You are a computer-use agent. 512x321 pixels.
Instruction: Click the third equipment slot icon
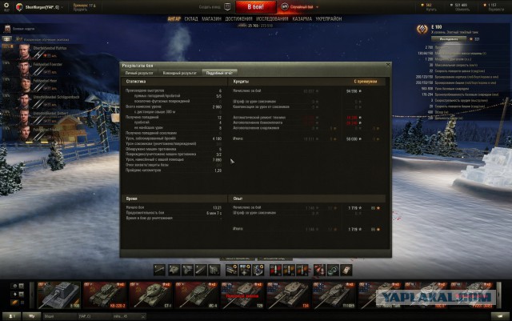click(258, 270)
